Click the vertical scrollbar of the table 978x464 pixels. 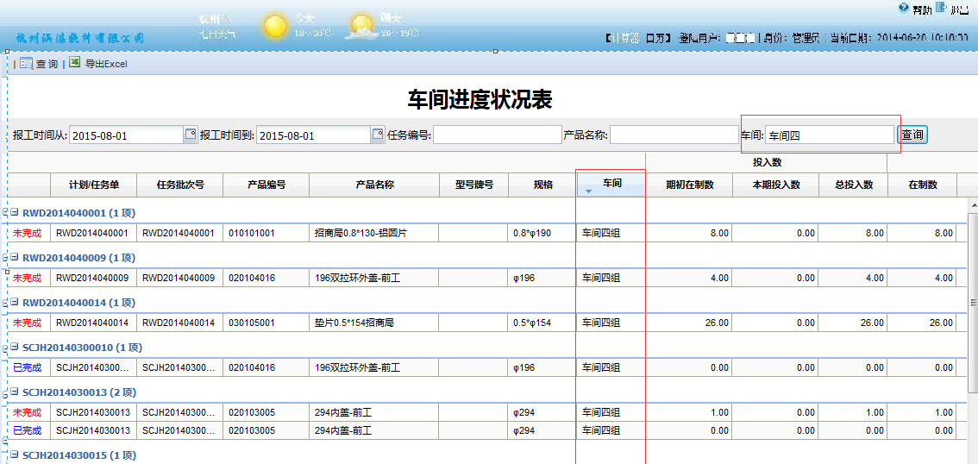[x=973, y=303]
